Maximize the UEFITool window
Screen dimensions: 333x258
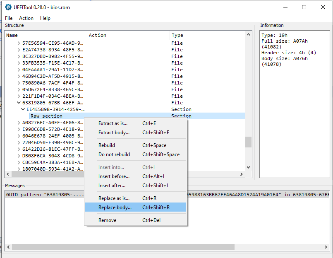tap(304, 7)
